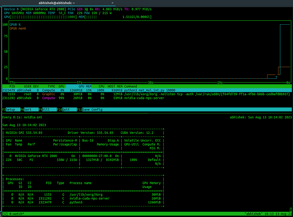293x217 pixels.
Task: Open the terminal tab dropdown arrow
Action: [x=112, y=3]
